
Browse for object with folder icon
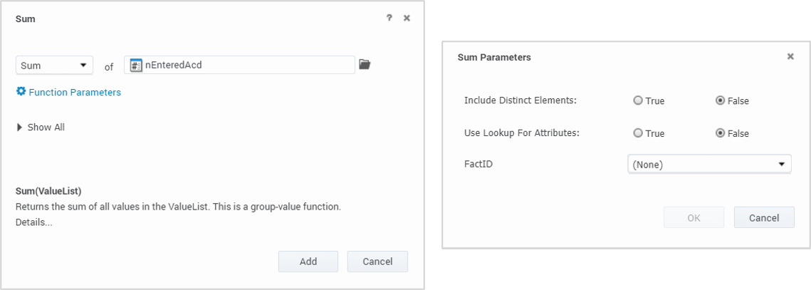pos(365,65)
